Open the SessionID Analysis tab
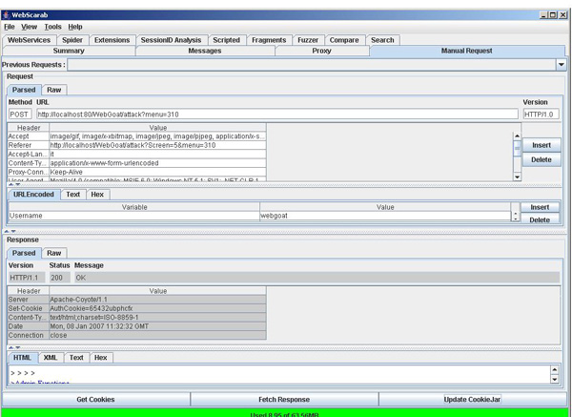The width and height of the screenshot is (572, 417). pos(171,40)
